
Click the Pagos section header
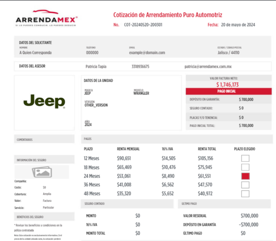tap(88, 139)
